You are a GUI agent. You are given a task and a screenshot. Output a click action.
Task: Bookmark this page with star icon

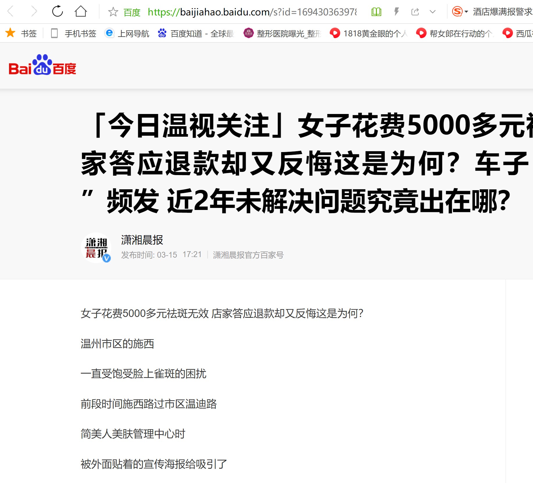(113, 12)
